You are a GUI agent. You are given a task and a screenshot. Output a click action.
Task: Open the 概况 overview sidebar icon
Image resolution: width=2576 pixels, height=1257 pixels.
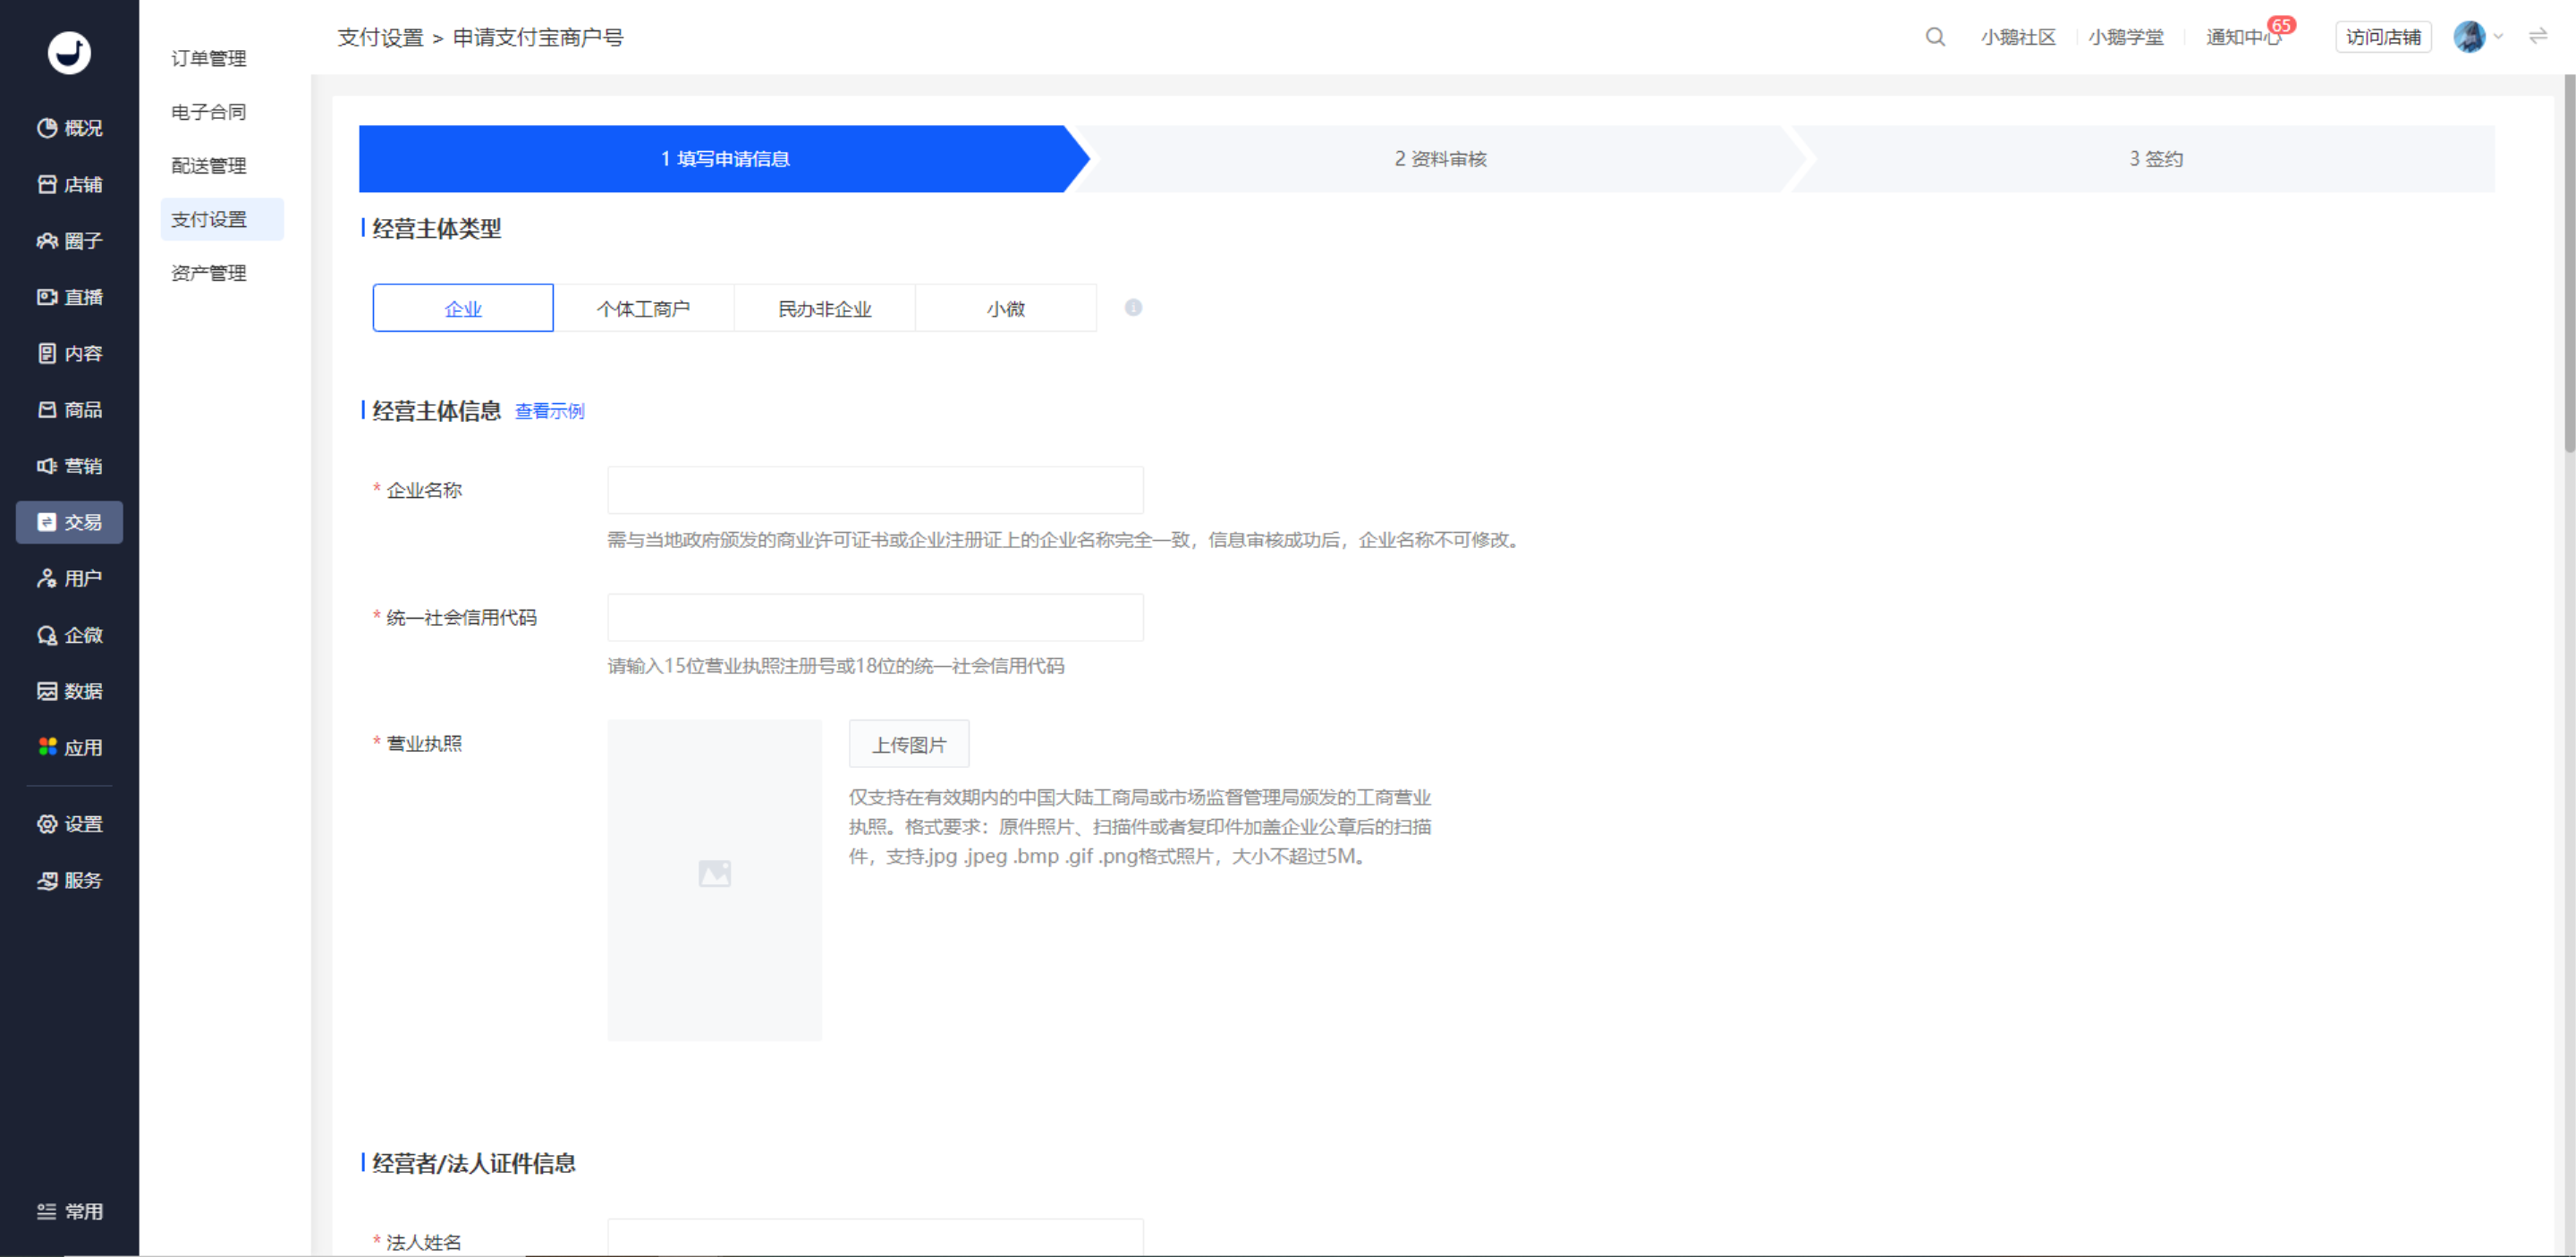(69, 128)
